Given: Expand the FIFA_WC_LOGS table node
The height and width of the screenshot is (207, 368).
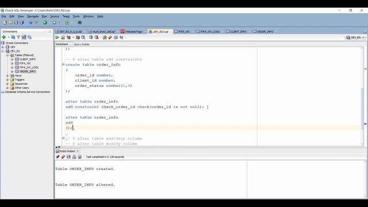Looking at the screenshot, I should 12,67.
